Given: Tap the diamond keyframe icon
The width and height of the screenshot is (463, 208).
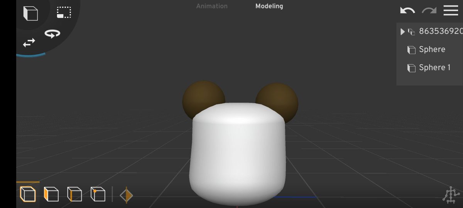Looking at the screenshot, I should [x=126, y=195].
